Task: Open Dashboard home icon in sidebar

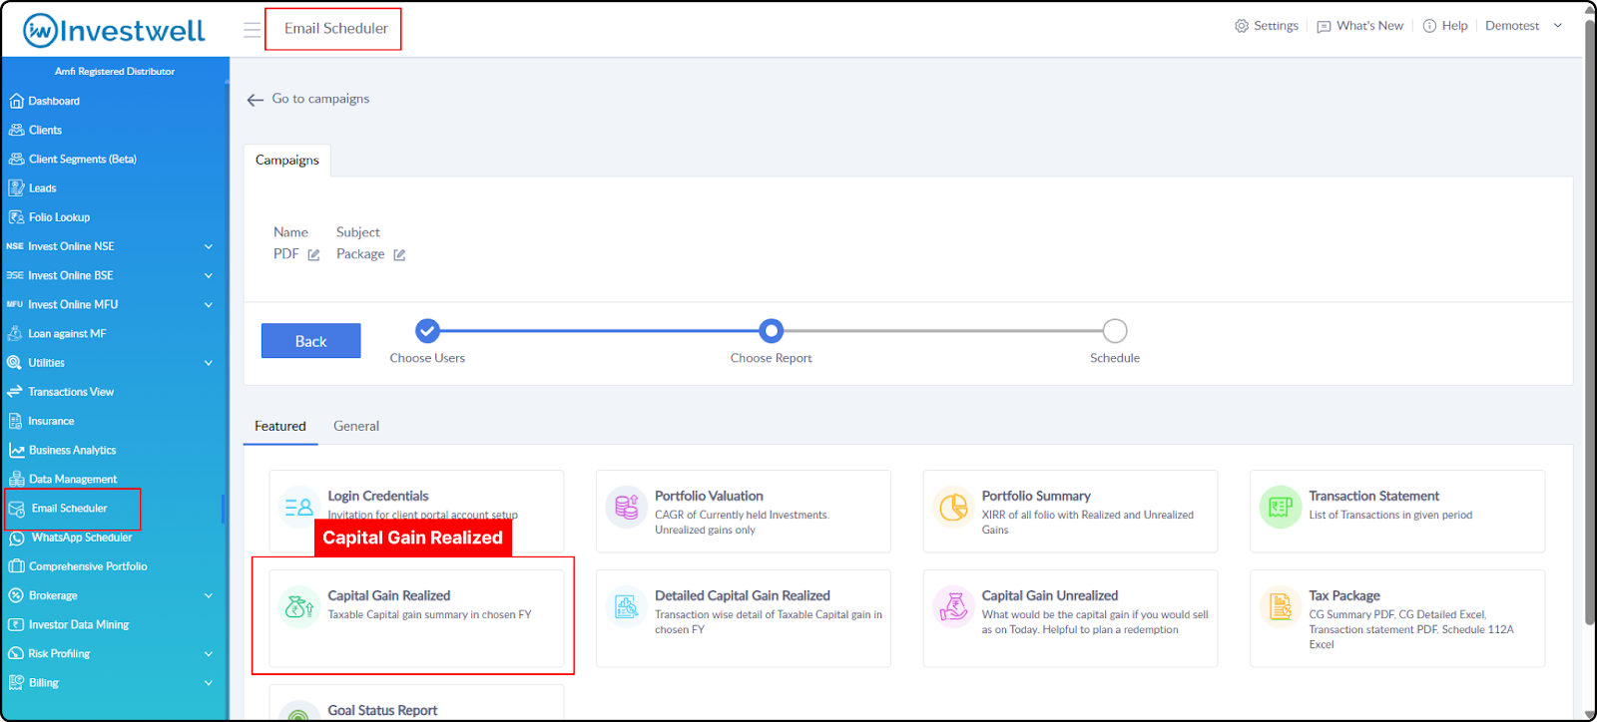Action: tap(16, 101)
